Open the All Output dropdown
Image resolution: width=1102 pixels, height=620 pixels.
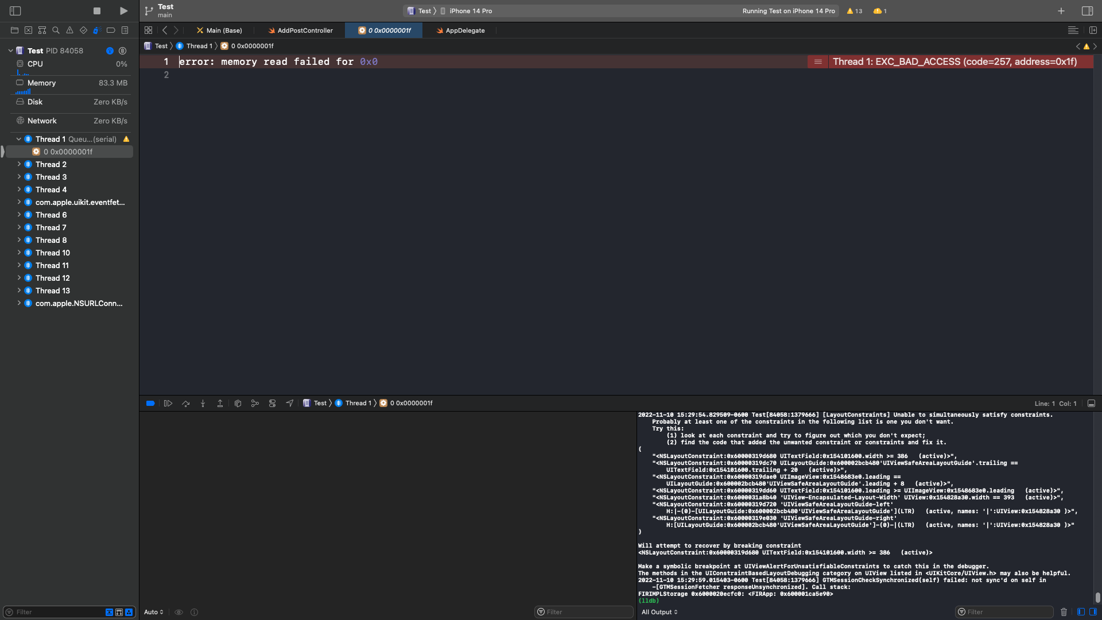(659, 612)
